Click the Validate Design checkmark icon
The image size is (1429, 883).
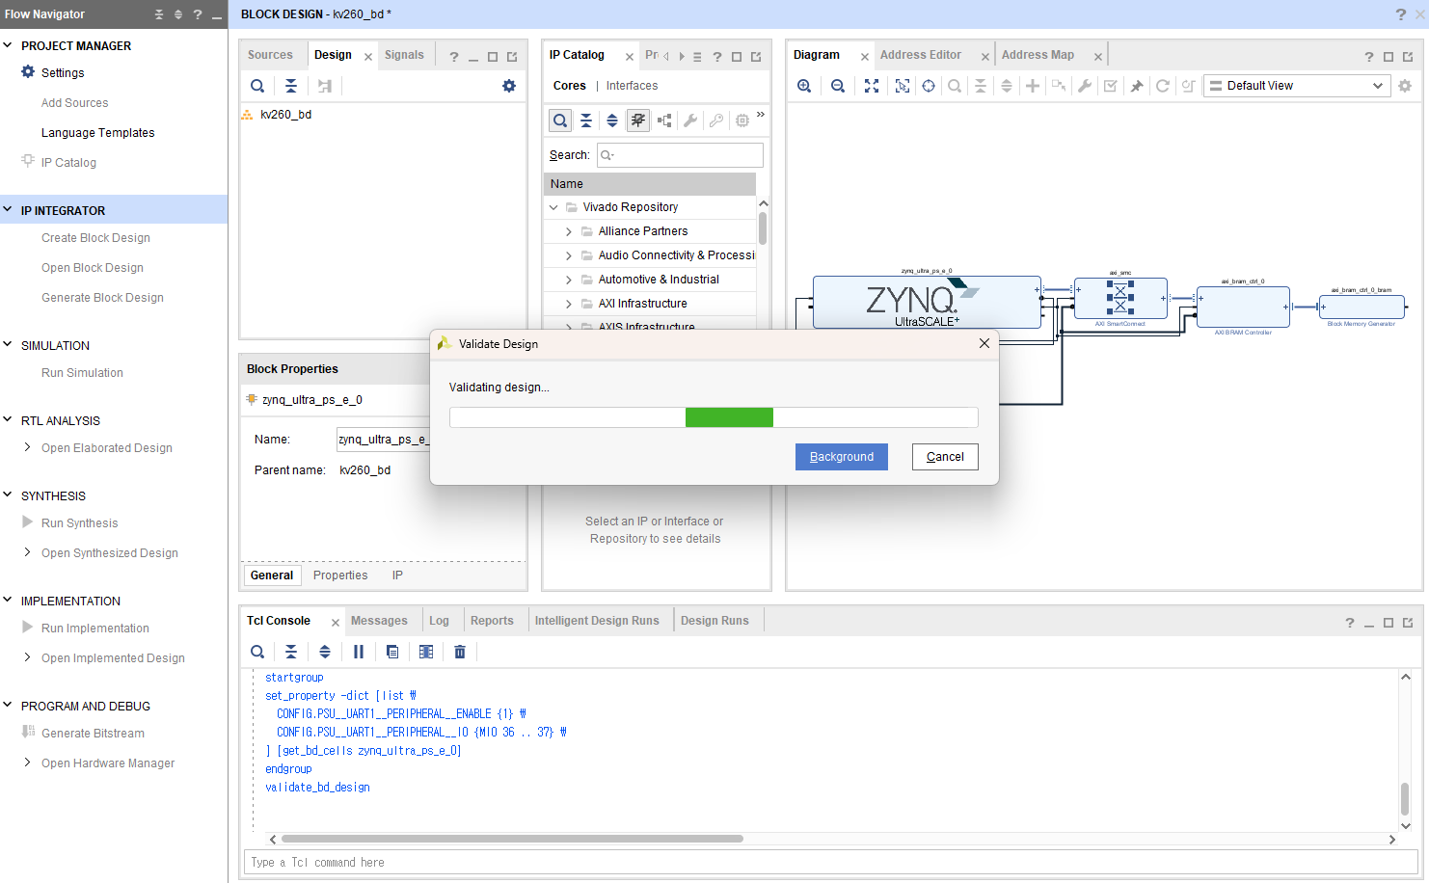tap(1111, 86)
